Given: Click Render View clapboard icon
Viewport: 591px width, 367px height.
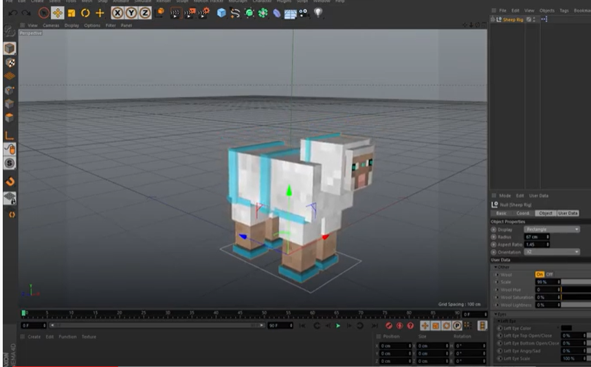Looking at the screenshot, I should tap(175, 13).
